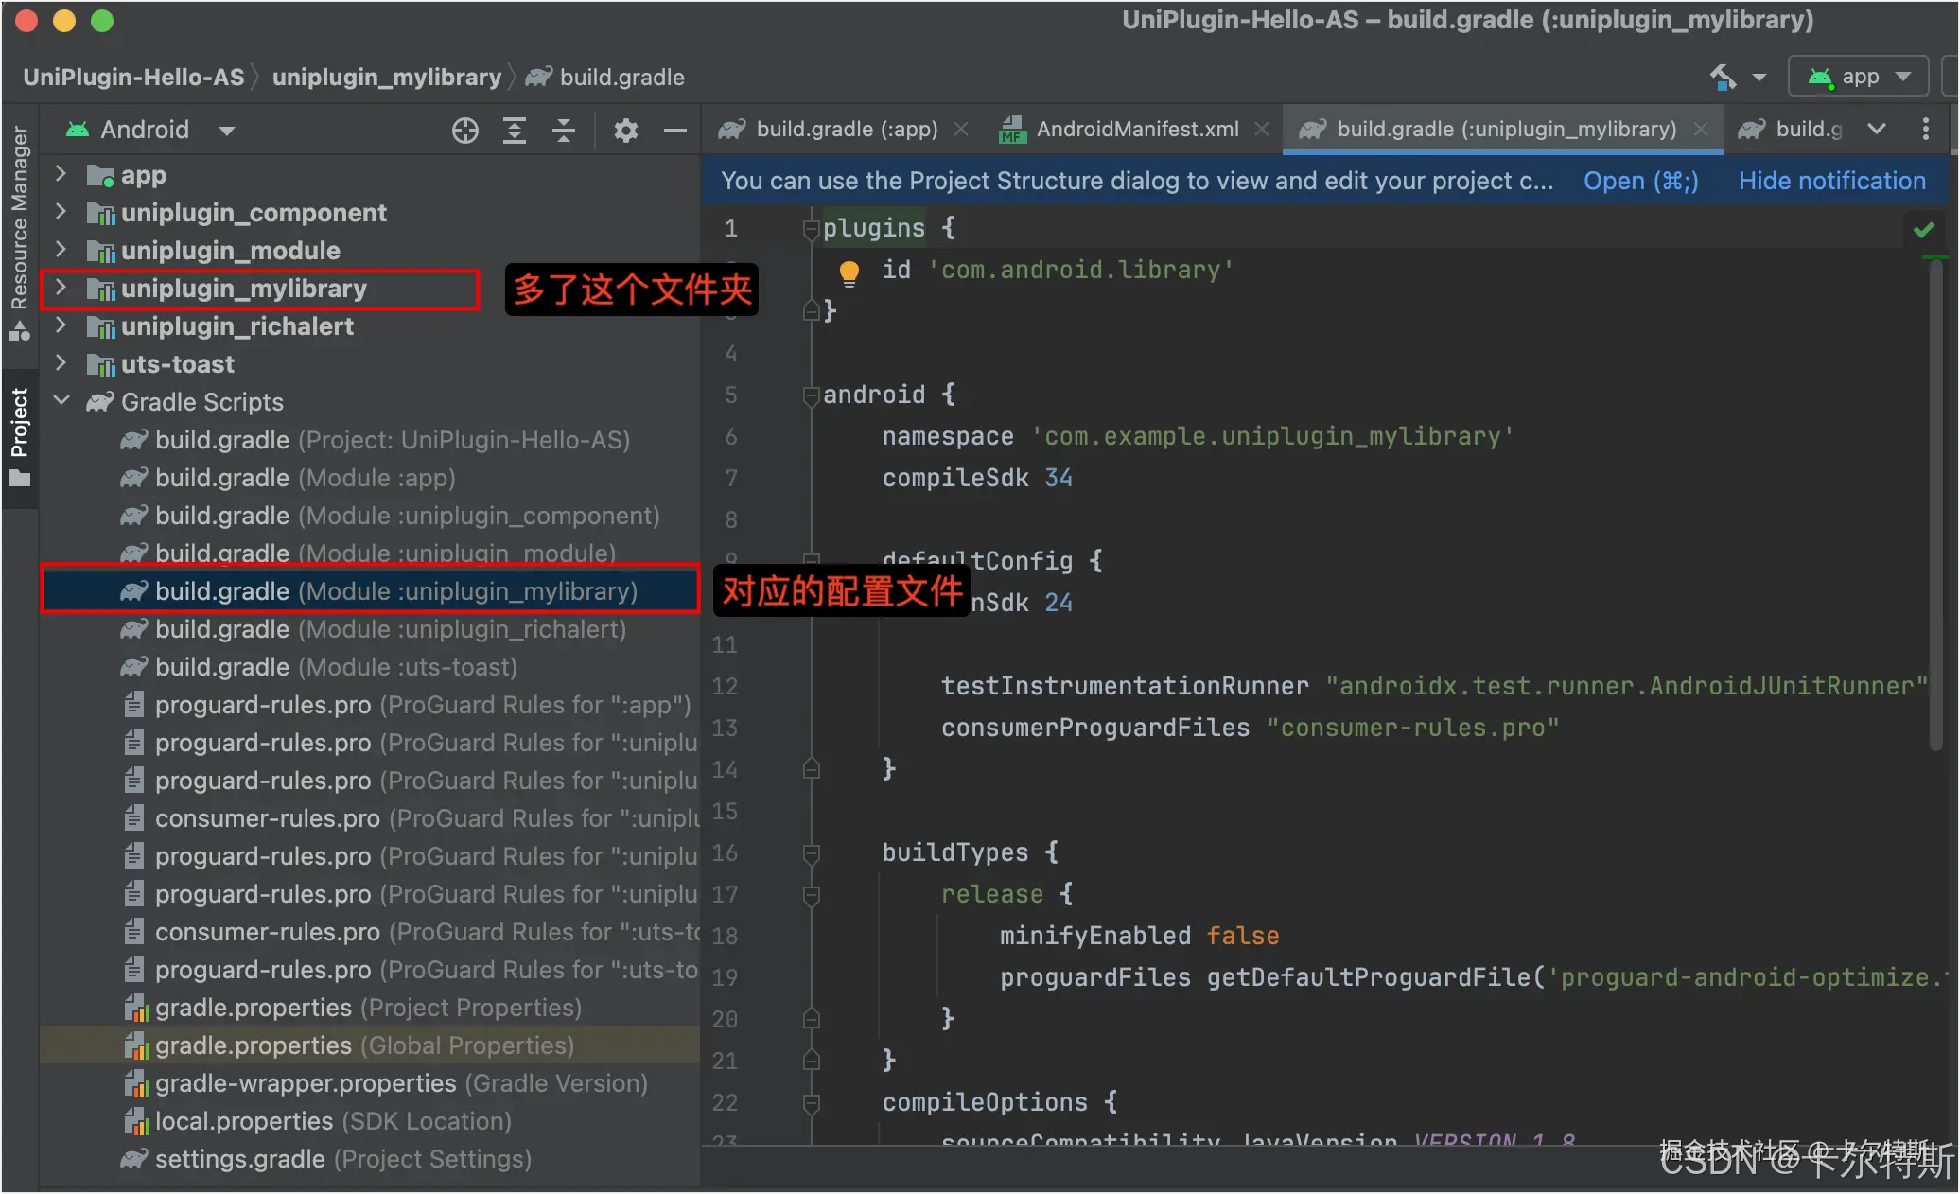Open the editor tabs three-dots menu
This screenshot has width=1960, height=1194.
(x=1925, y=130)
